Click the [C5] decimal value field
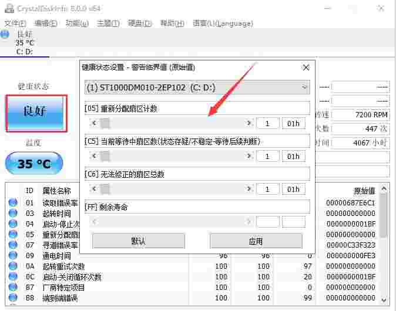Viewport: 396px width, 311px height. pos(268,156)
